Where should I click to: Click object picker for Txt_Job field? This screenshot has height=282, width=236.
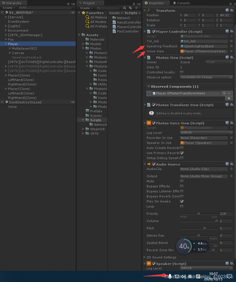click(231, 41)
